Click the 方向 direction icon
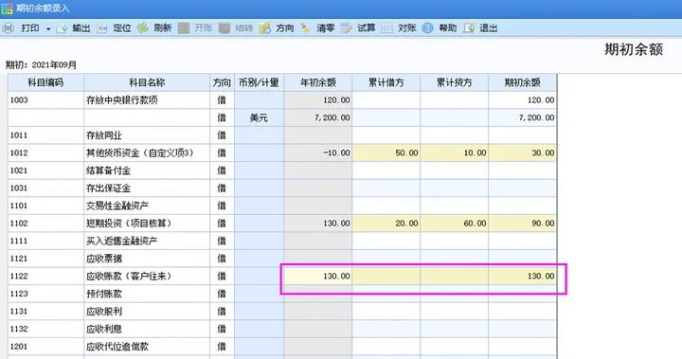 click(265, 28)
